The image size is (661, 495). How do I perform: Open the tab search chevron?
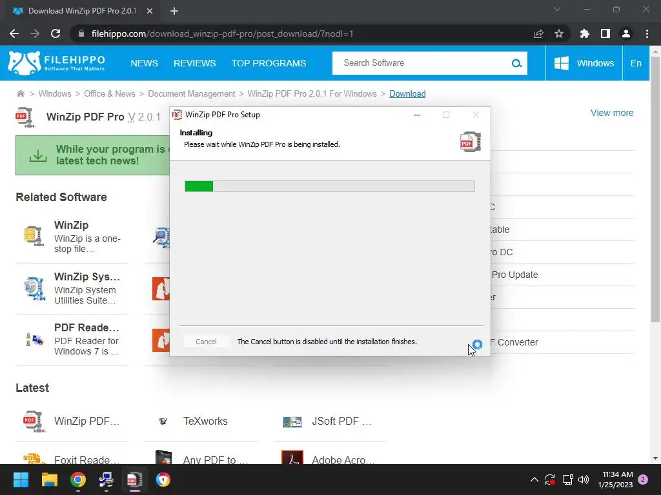557,9
